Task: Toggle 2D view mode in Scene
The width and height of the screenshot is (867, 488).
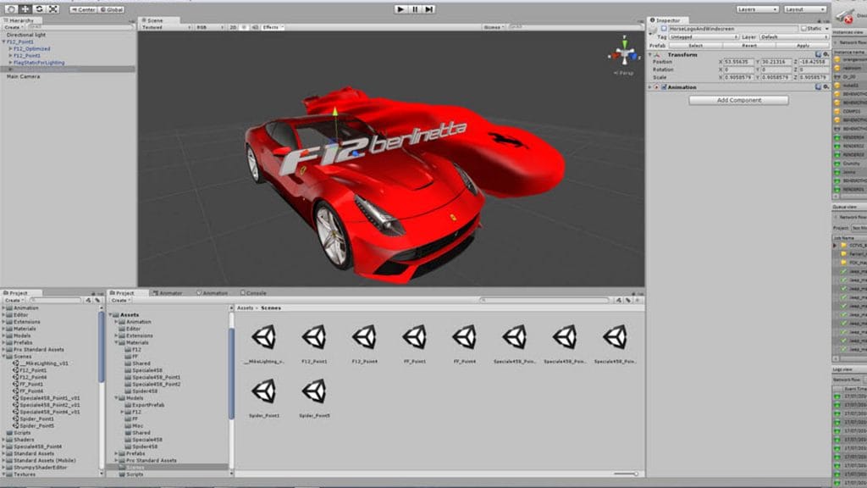Action: click(x=233, y=27)
